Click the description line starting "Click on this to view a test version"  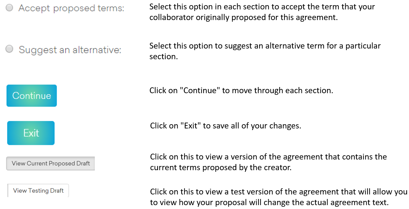(278, 192)
